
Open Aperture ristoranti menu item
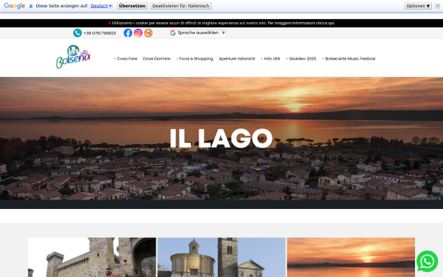237,59
